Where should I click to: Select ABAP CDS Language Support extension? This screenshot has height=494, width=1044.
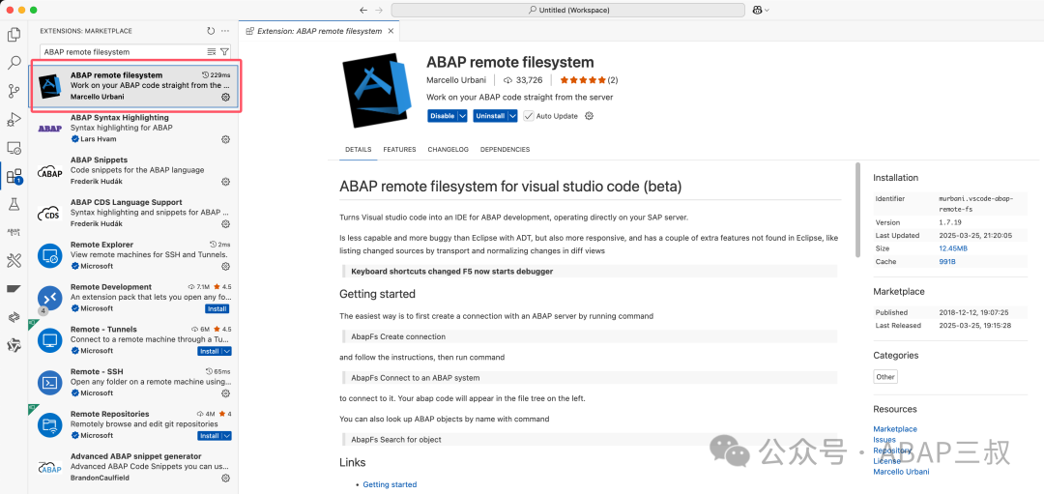tap(133, 213)
